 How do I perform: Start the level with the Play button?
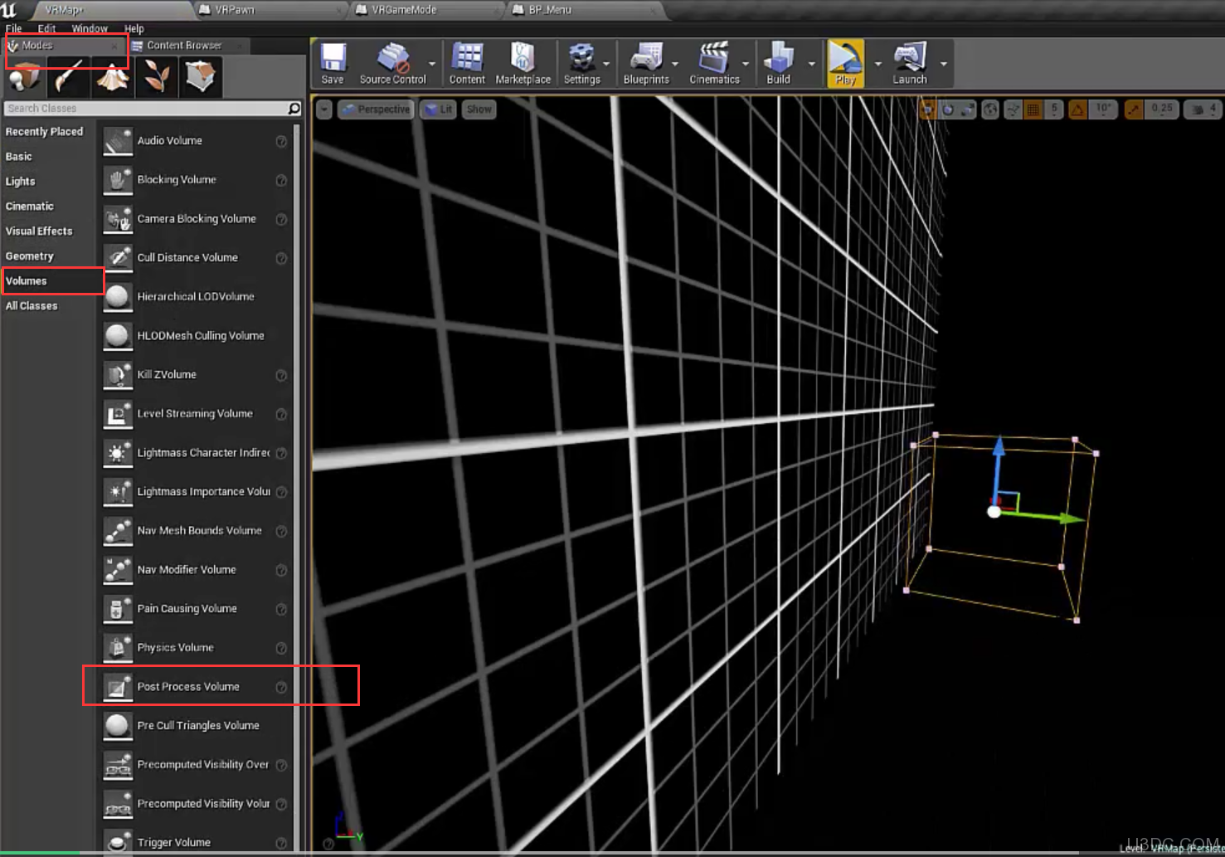(x=845, y=64)
